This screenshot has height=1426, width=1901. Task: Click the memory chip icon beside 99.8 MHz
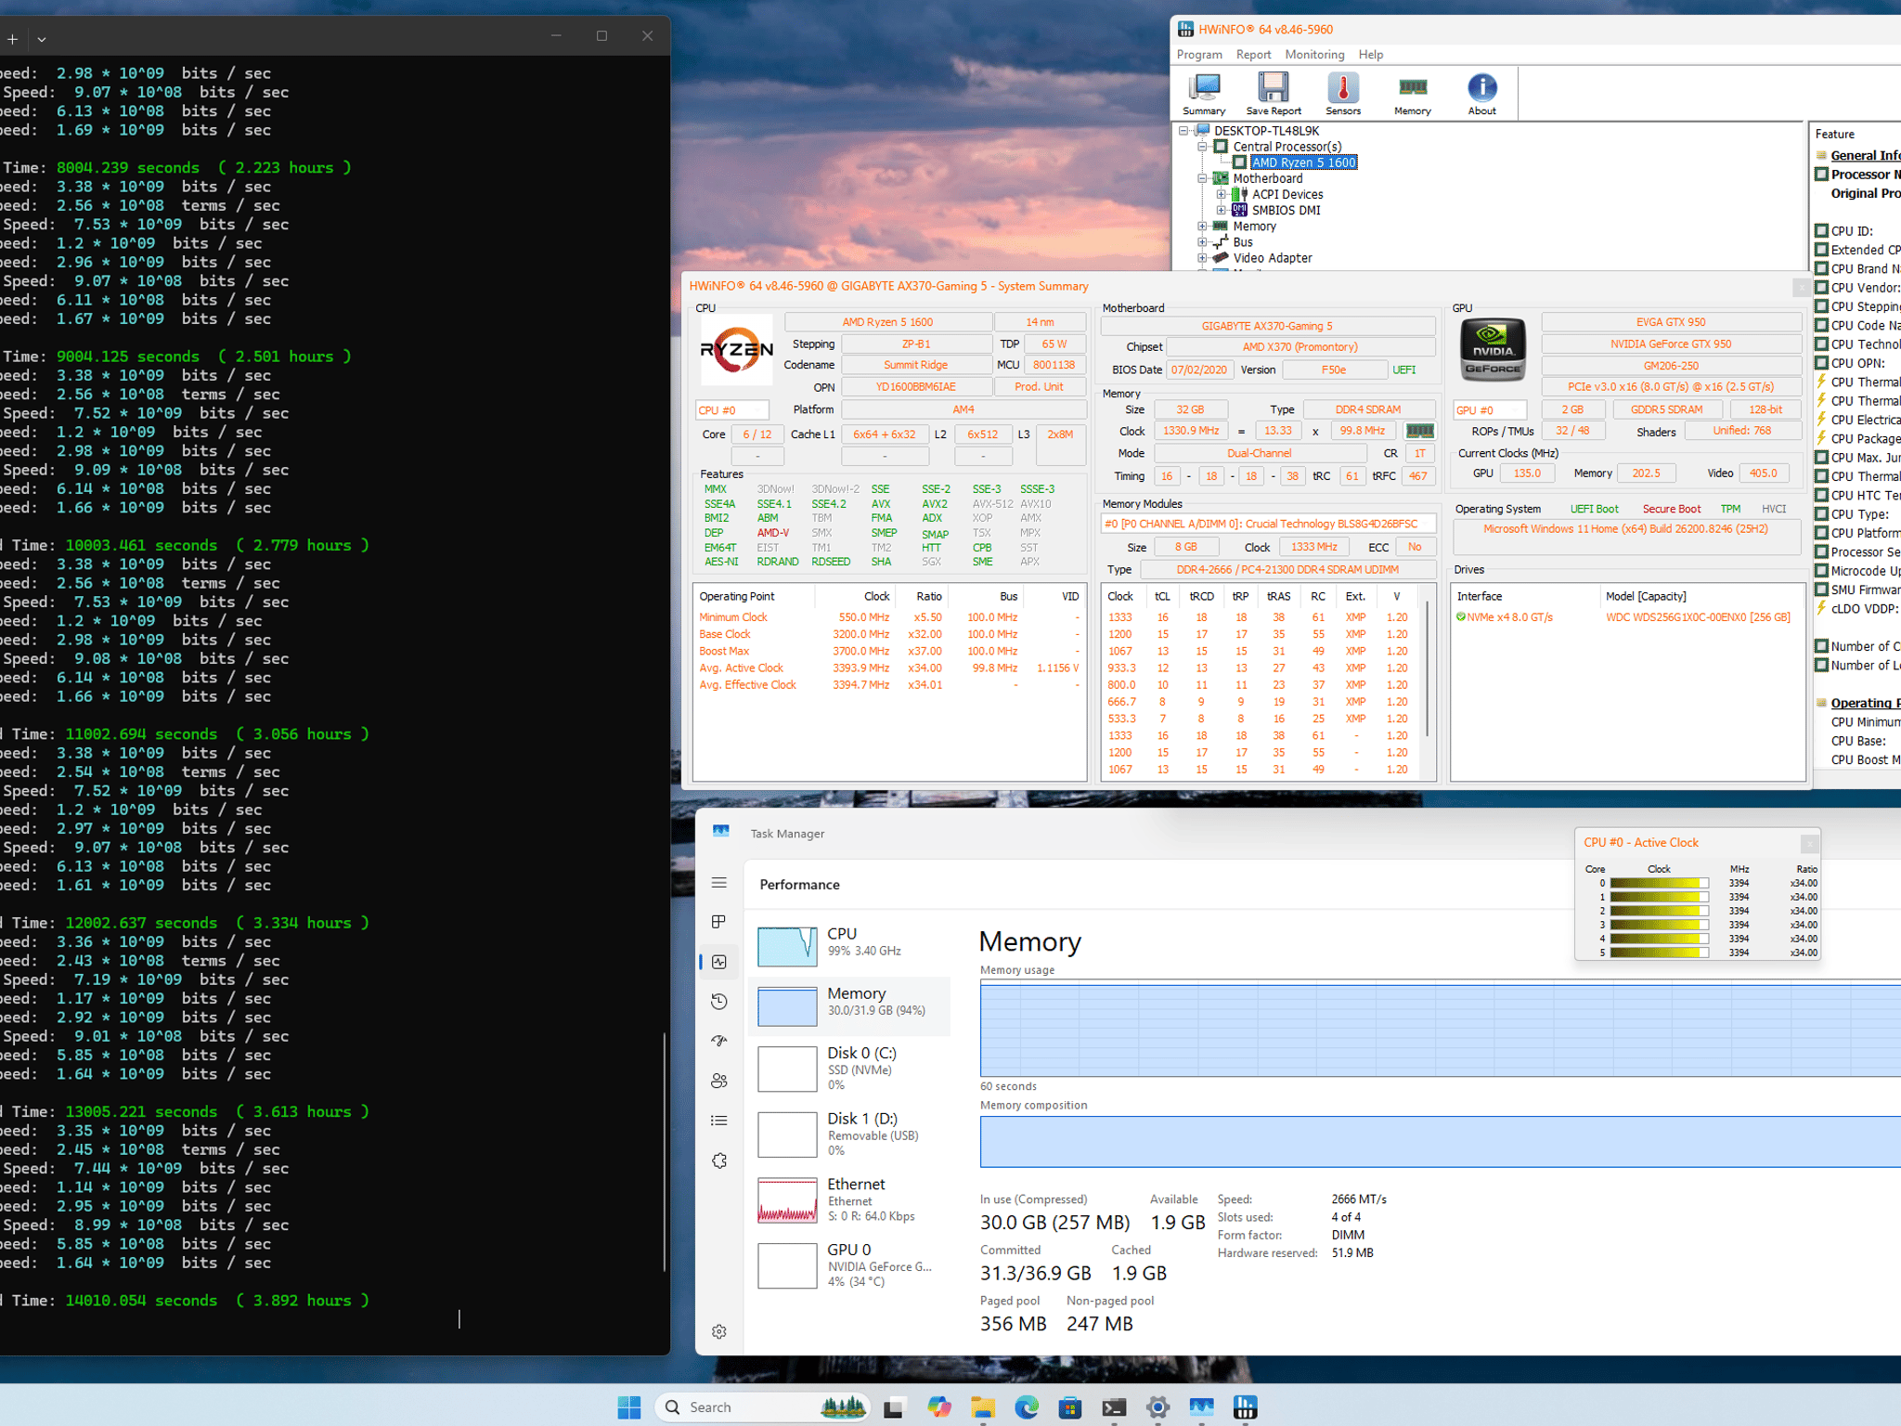coord(1419,431)
